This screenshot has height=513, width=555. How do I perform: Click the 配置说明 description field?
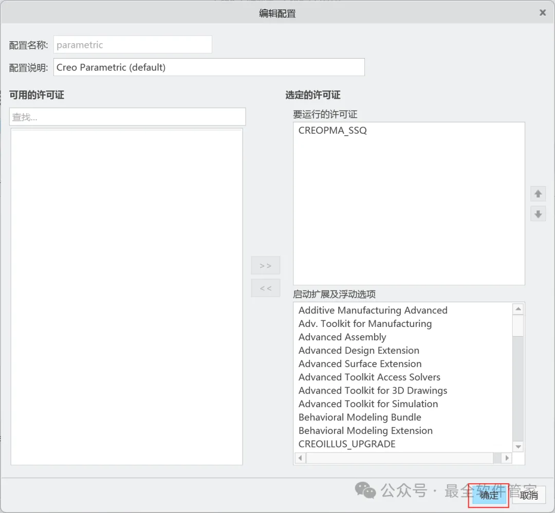point(209,67)
